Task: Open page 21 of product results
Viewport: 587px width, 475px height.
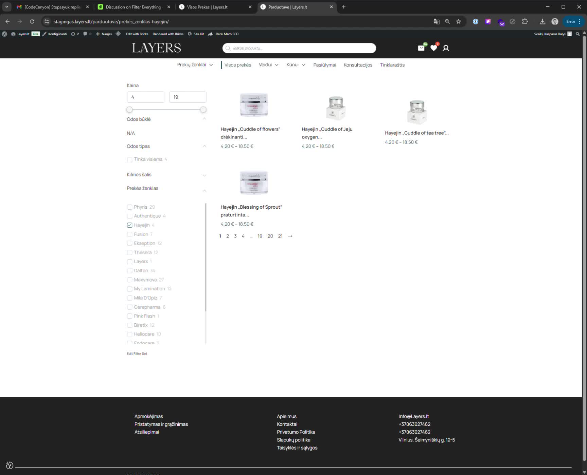Action: coord(280,236)
